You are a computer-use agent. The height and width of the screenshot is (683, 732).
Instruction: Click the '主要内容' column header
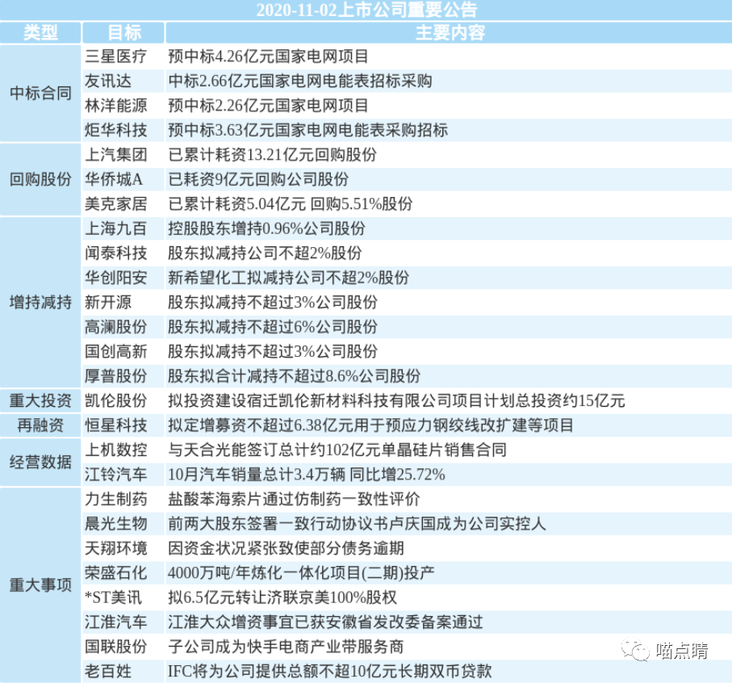(450, 32)
